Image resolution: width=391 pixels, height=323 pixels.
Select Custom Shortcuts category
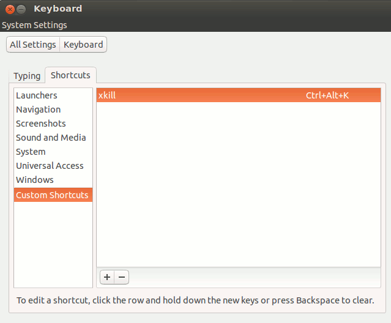(53, 195)
